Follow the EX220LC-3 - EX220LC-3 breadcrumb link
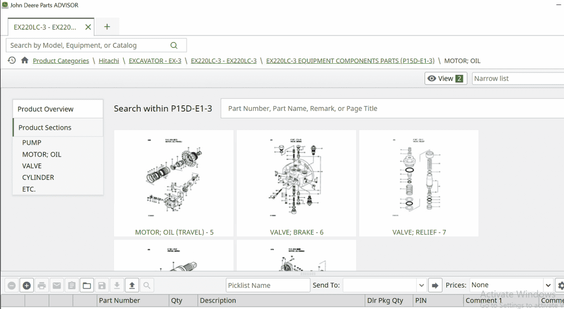This screenshot has width=564, height=309. 224,61
